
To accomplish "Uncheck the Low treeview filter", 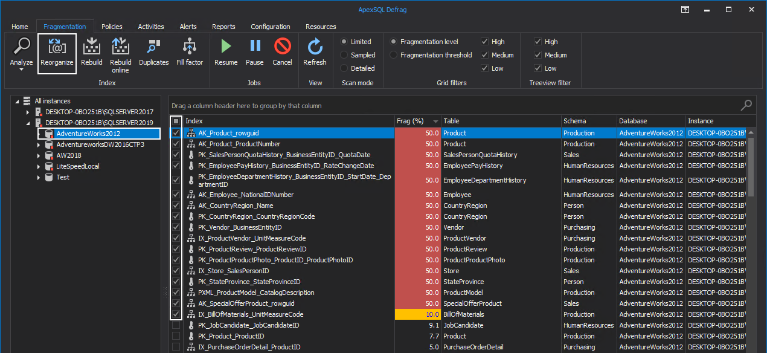I will [538, 68].
